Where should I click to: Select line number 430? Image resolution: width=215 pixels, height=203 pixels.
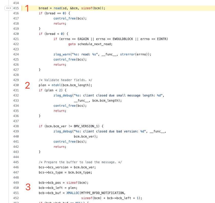[x=16, y=85]
